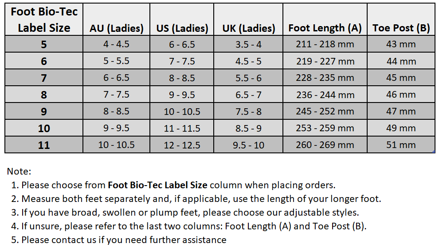Select the Toe Post (B) header
Viewport: 439px width, 251px height.
point(401,28)
